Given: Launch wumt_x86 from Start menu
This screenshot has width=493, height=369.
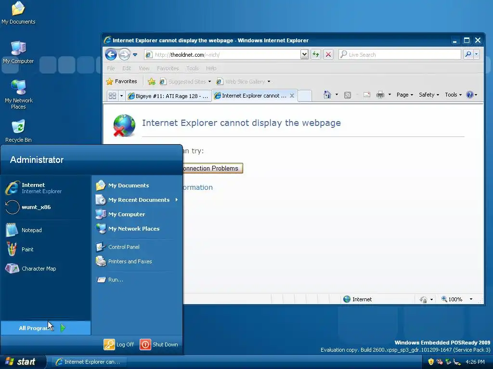Looking at the screenshot, I should pyautogui.click(x=46, y=207).
